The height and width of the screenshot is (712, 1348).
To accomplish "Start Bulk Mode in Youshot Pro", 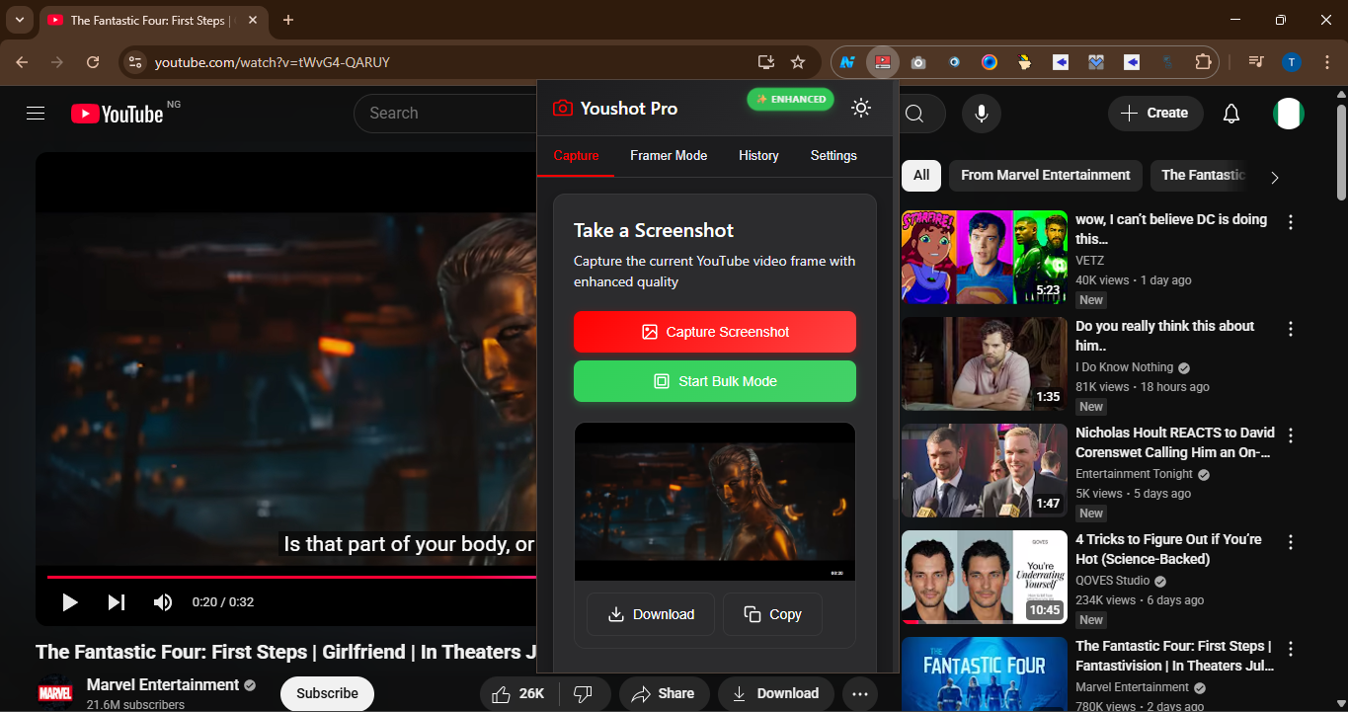I will (715, 381).
